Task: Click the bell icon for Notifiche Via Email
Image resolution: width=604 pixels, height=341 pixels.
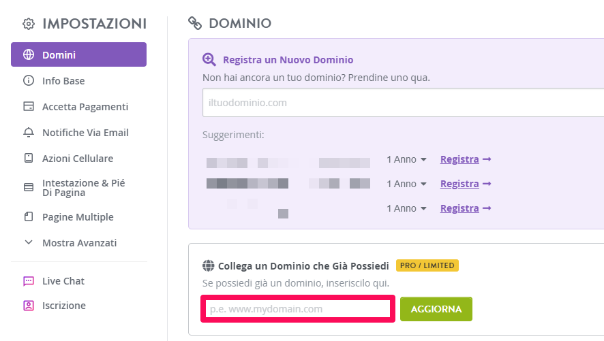Action: pyautogui.click(x=29, y=132)
